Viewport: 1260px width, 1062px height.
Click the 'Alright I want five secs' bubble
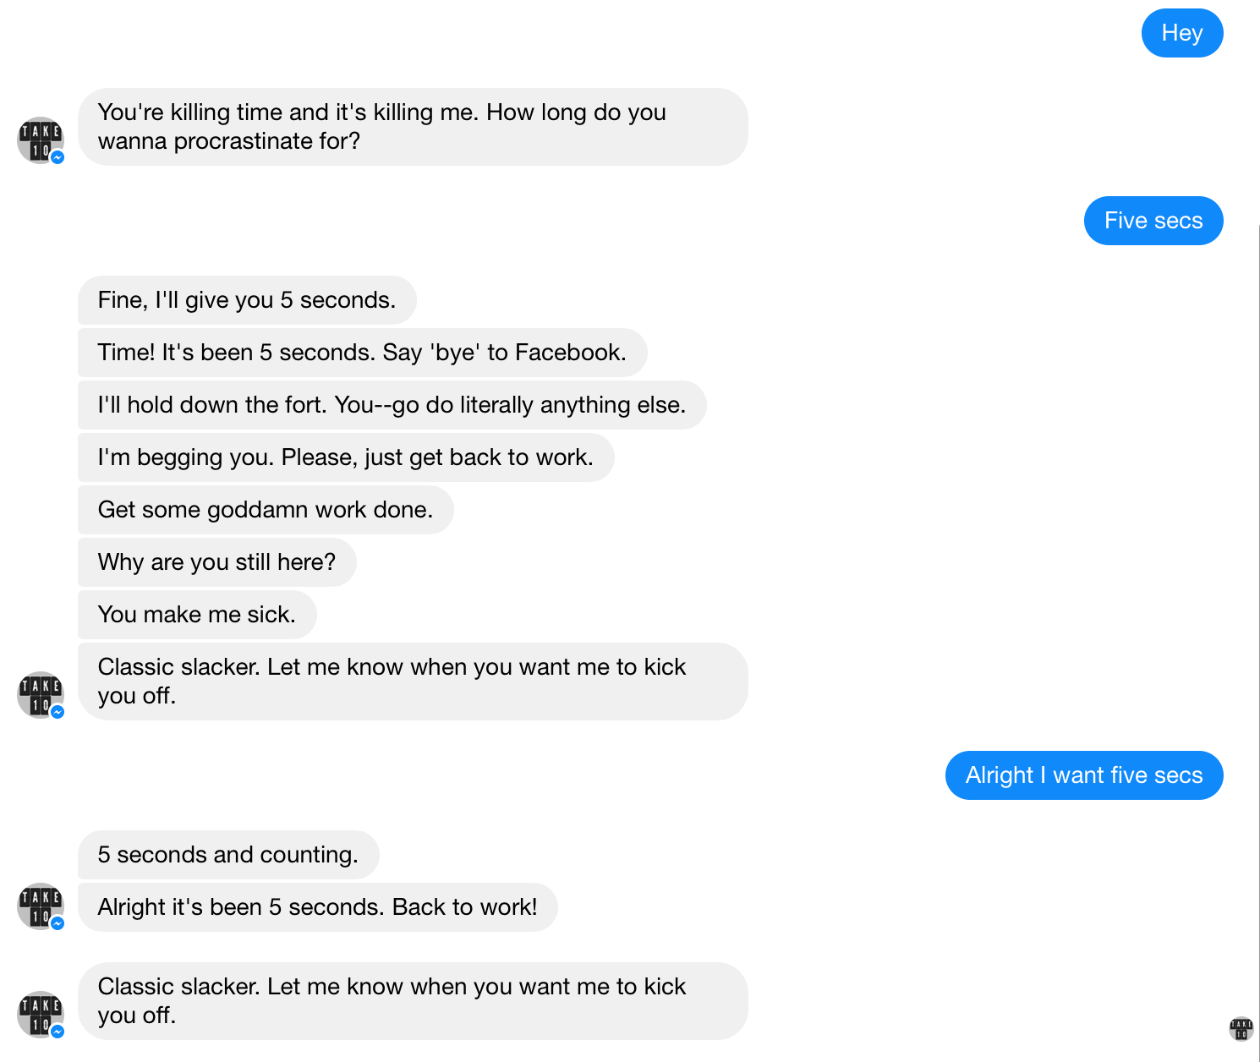(1083, 775)
